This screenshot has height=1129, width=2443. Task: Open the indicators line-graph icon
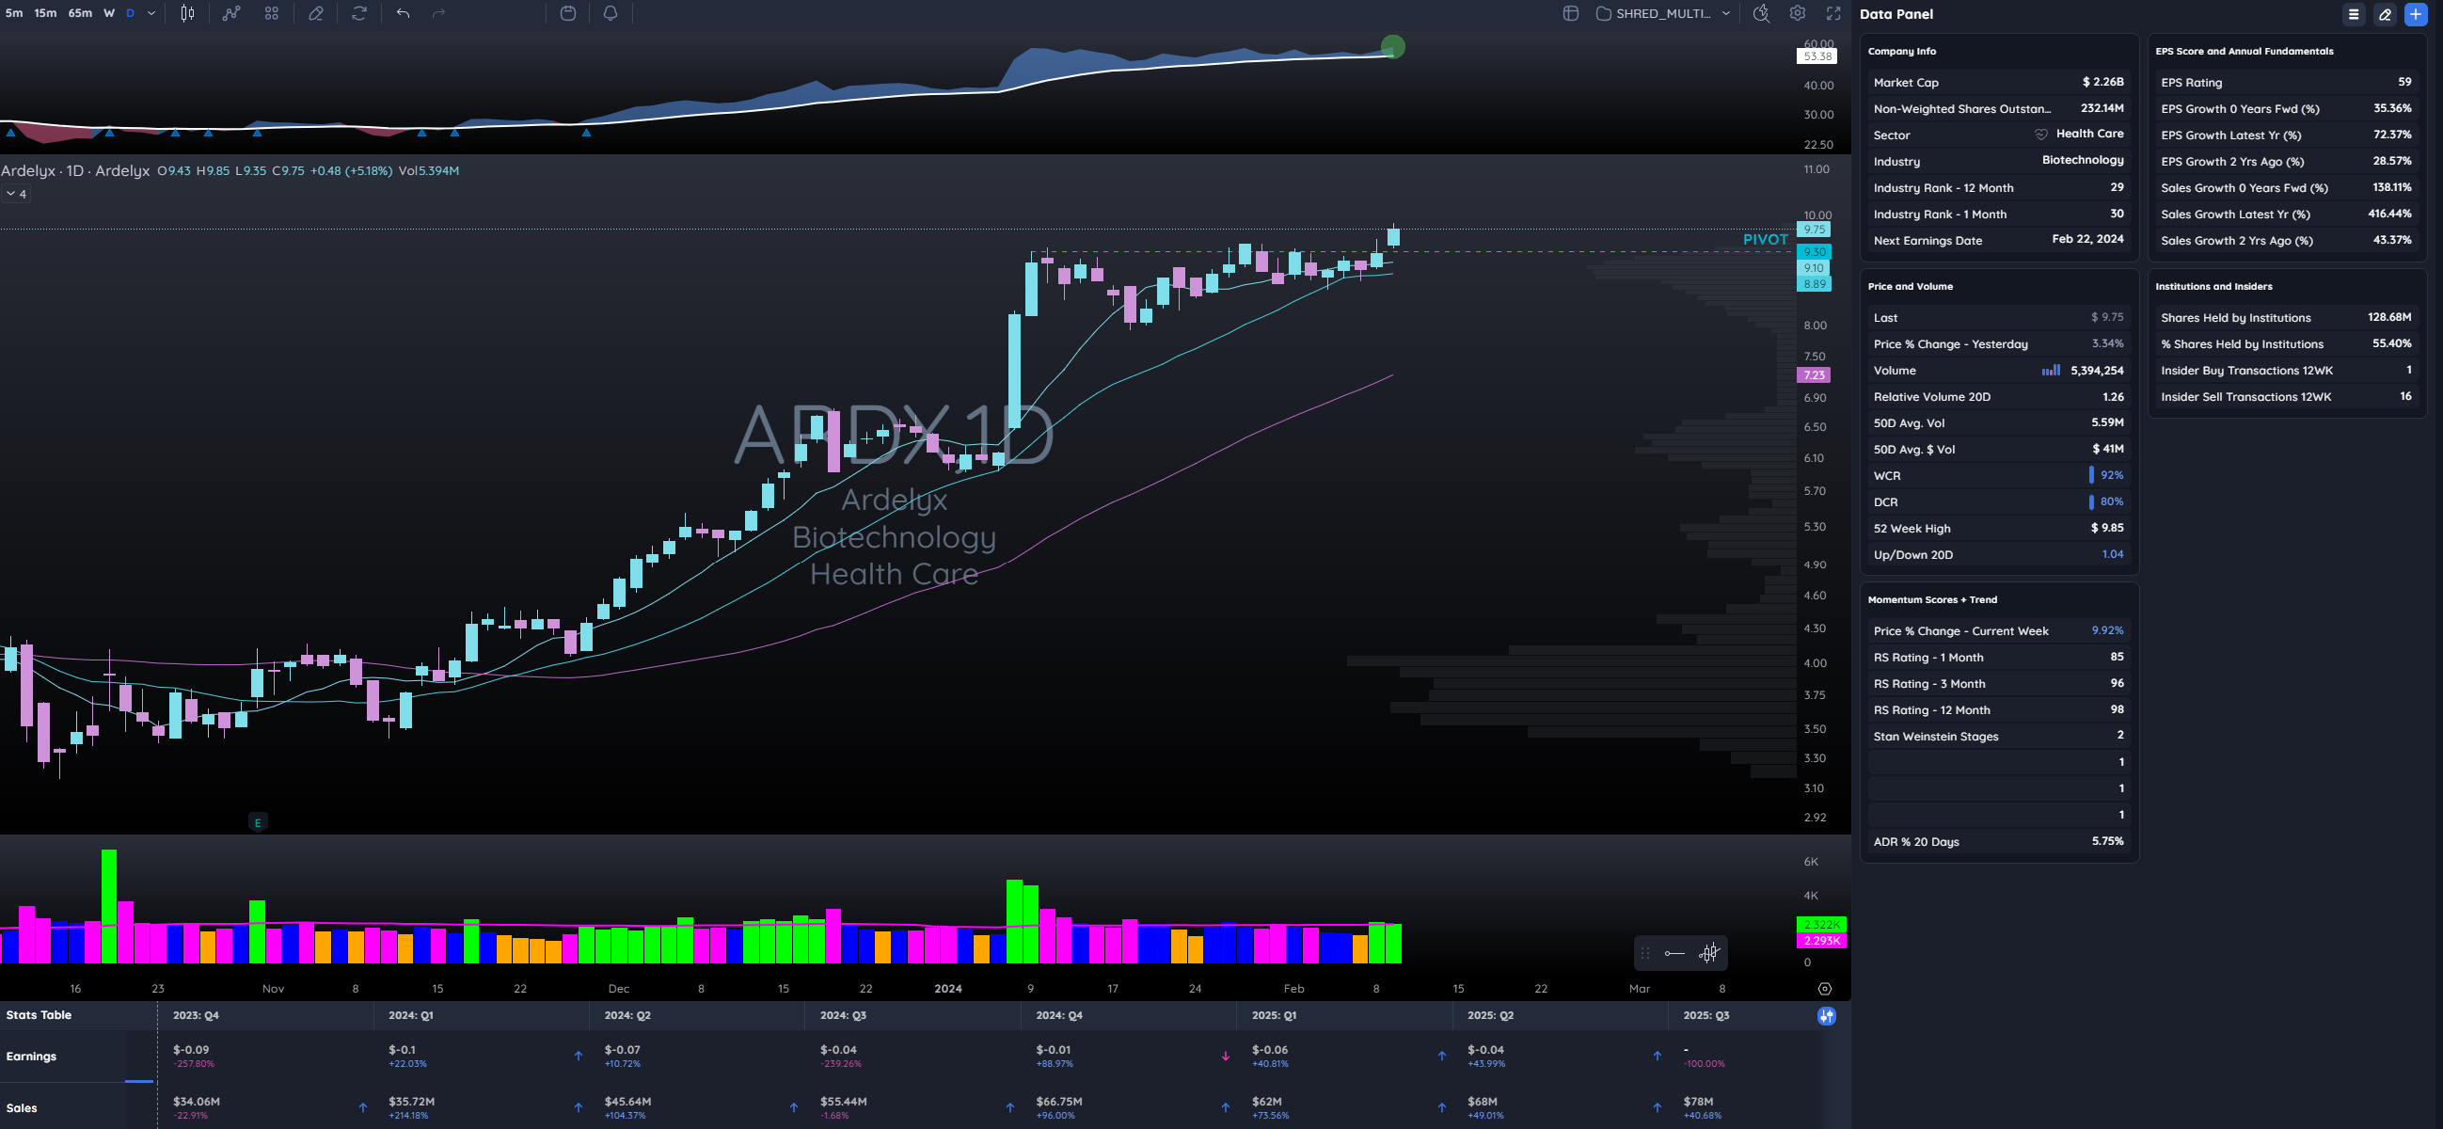pos(231,13)
